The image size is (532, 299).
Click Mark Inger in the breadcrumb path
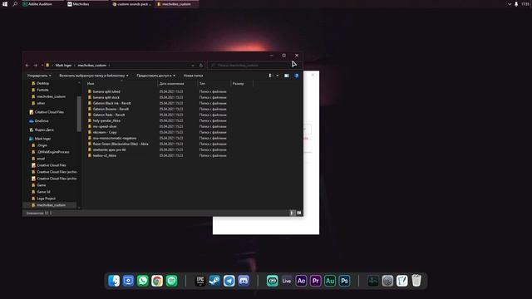click(63, 65)
